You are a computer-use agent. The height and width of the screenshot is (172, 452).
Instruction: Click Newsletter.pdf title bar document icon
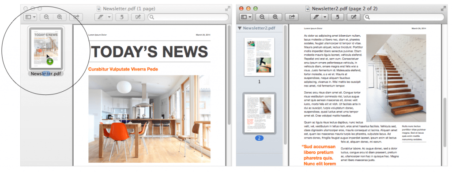99,9
